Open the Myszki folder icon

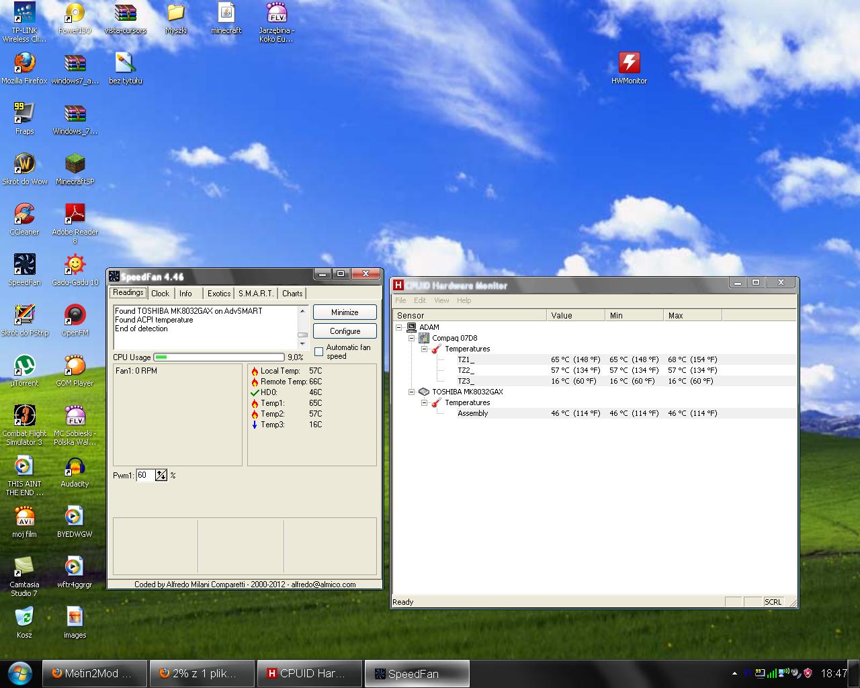coord(176,19)
